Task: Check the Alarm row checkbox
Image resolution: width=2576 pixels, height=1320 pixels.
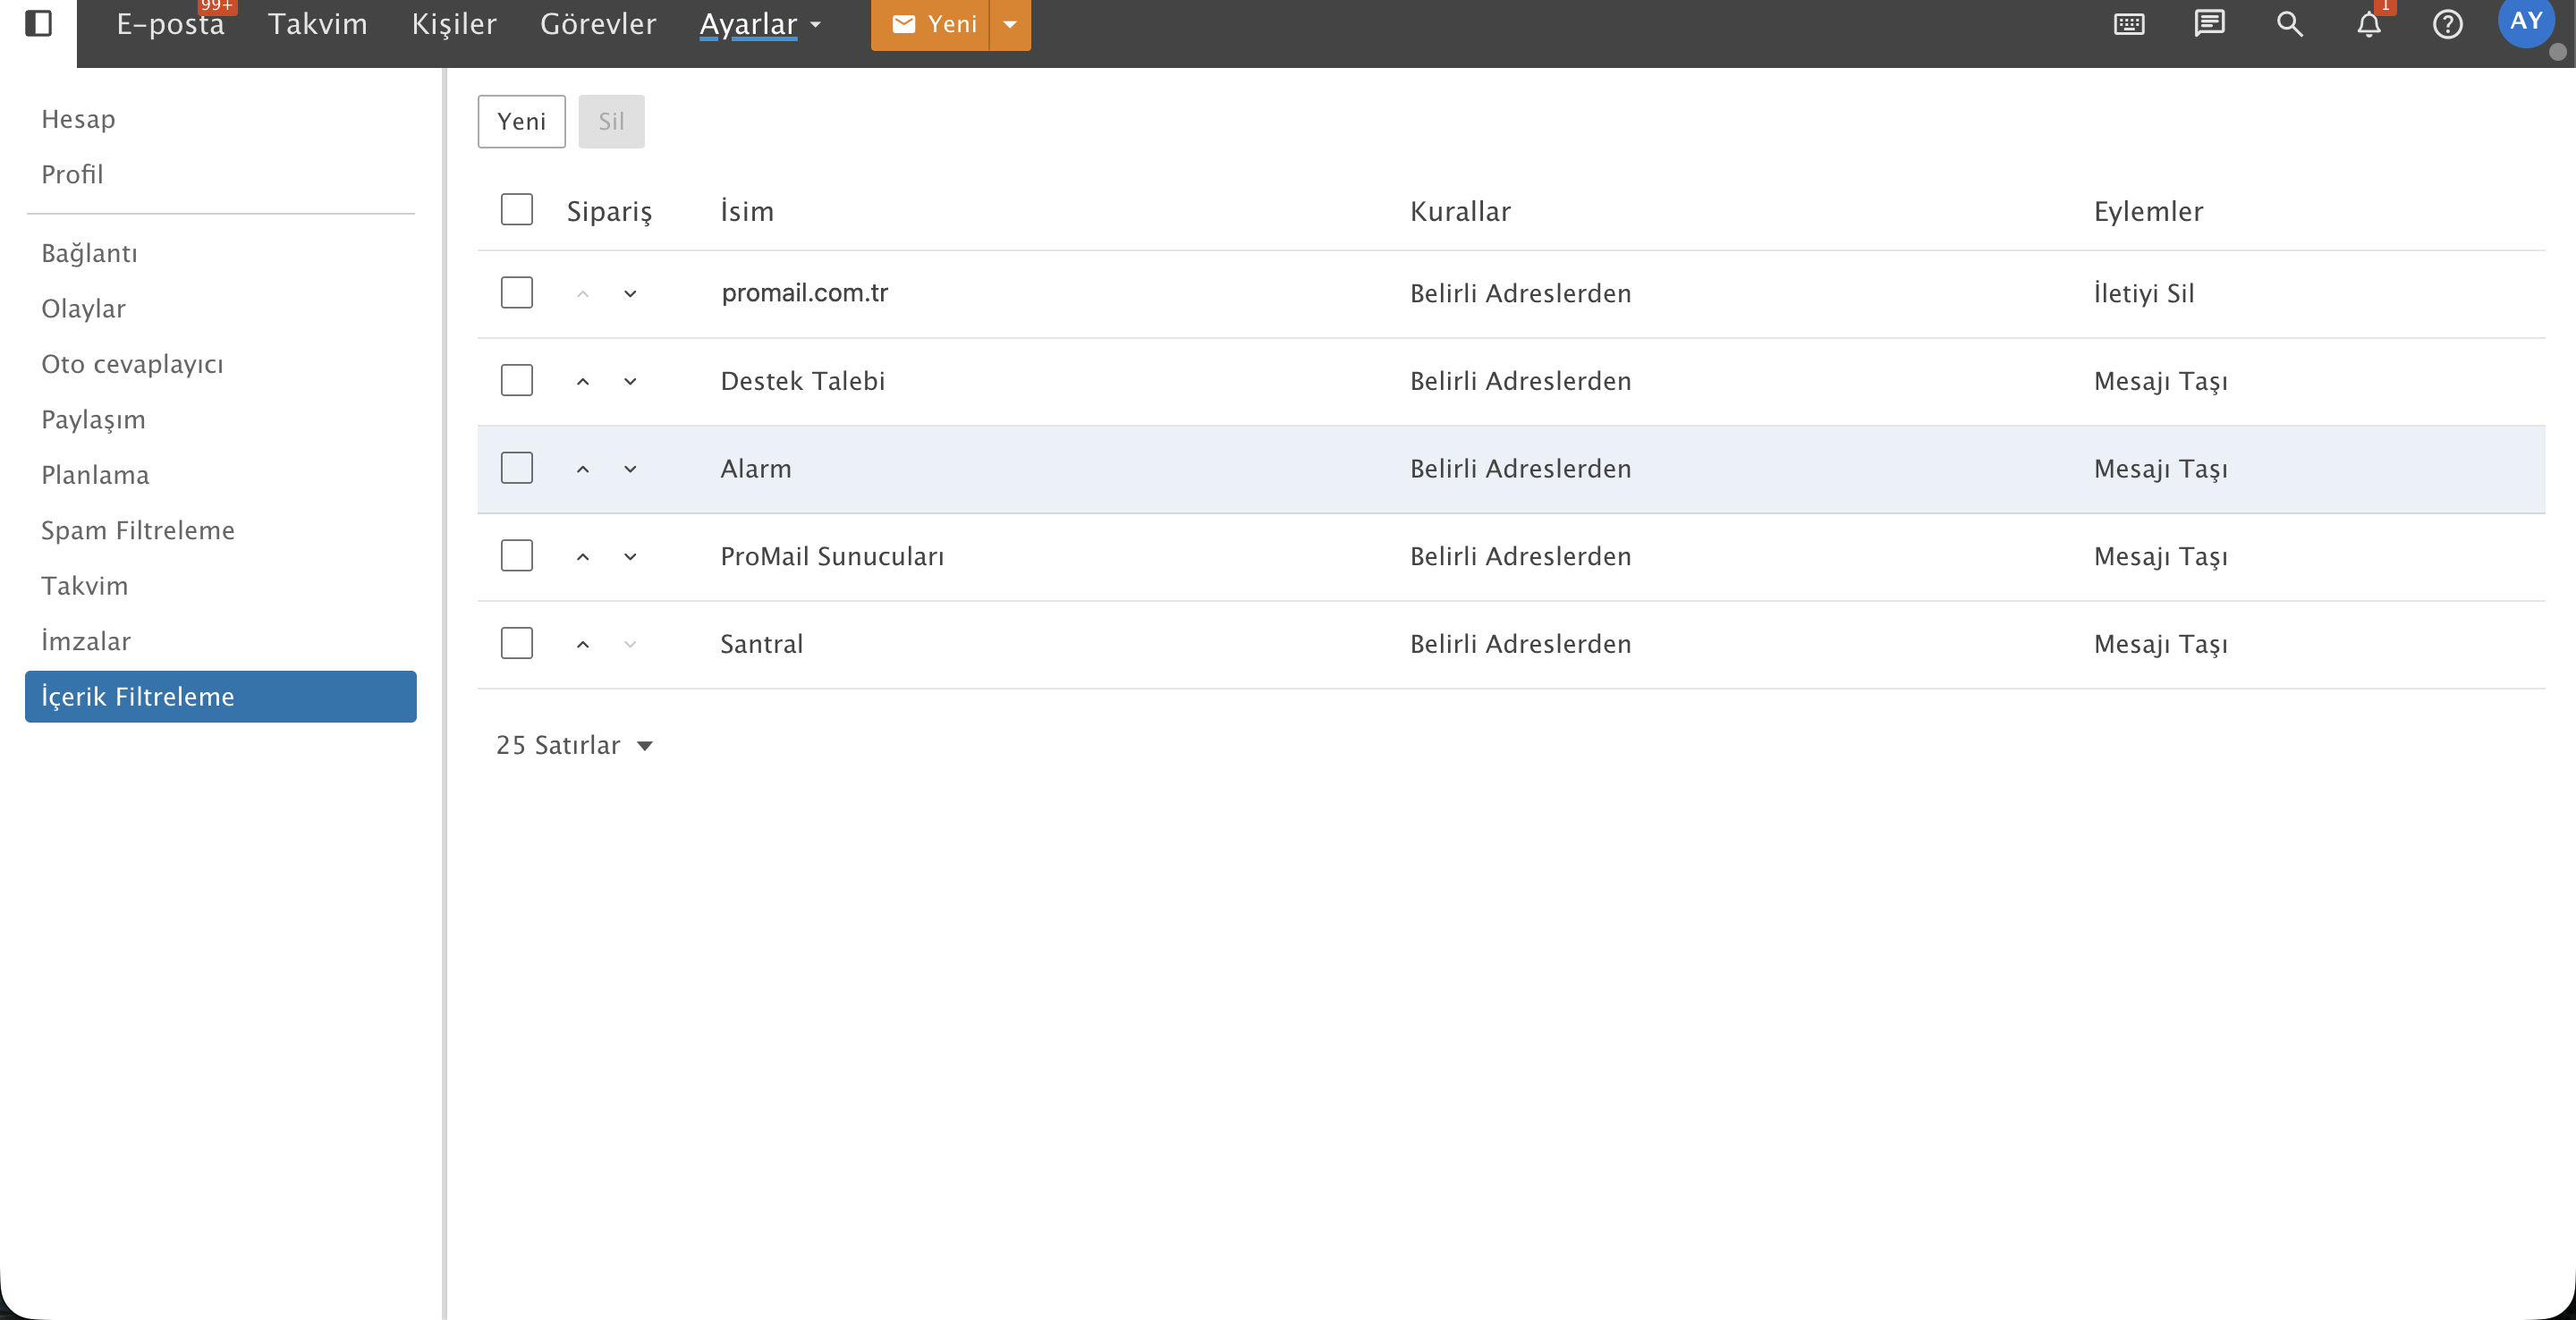Action: click(516, 468)
